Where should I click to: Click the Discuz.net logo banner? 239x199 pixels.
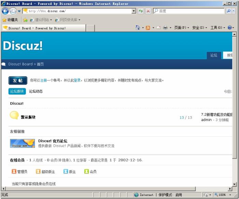[x=22, y=143]
